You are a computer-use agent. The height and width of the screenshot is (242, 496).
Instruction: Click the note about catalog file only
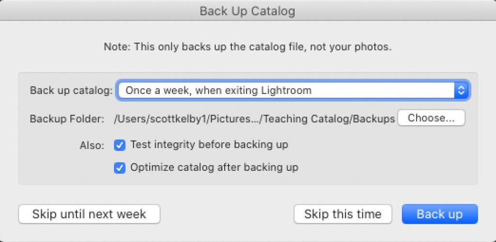click(248, 47)
